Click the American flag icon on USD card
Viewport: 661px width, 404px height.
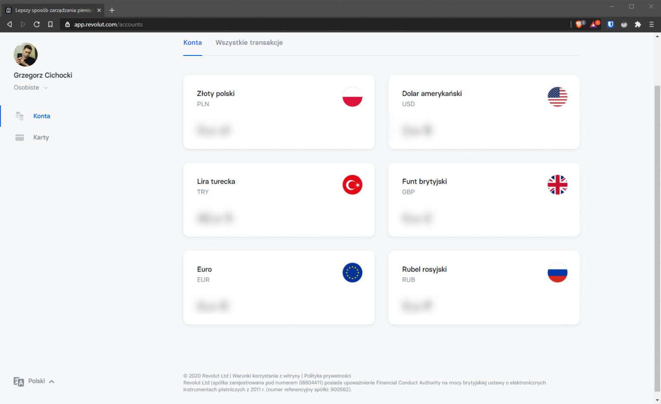[x=558, y=97]
